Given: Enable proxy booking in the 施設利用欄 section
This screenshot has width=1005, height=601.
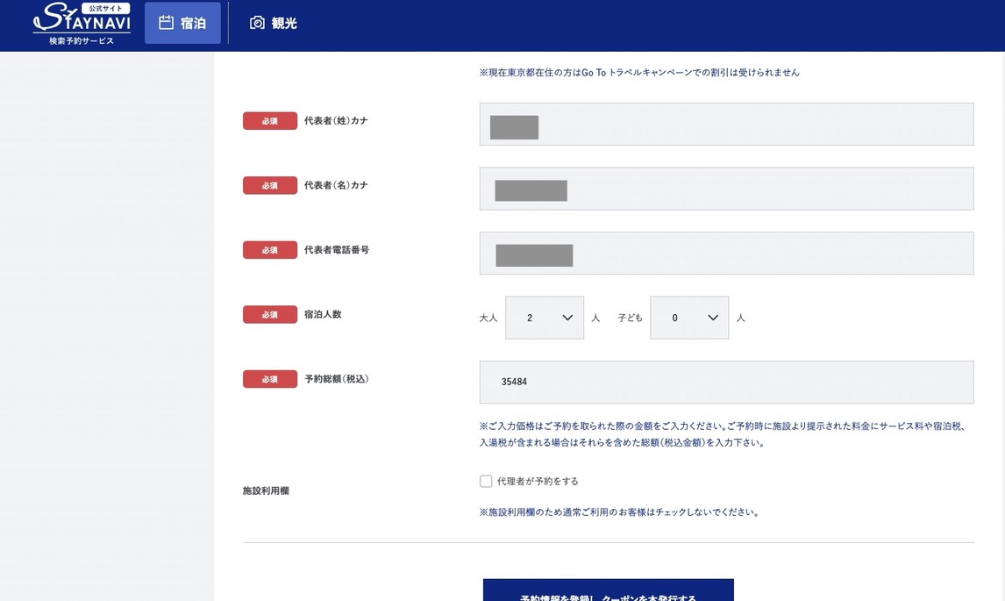Looking at the screenshot, I should (485, 481).
